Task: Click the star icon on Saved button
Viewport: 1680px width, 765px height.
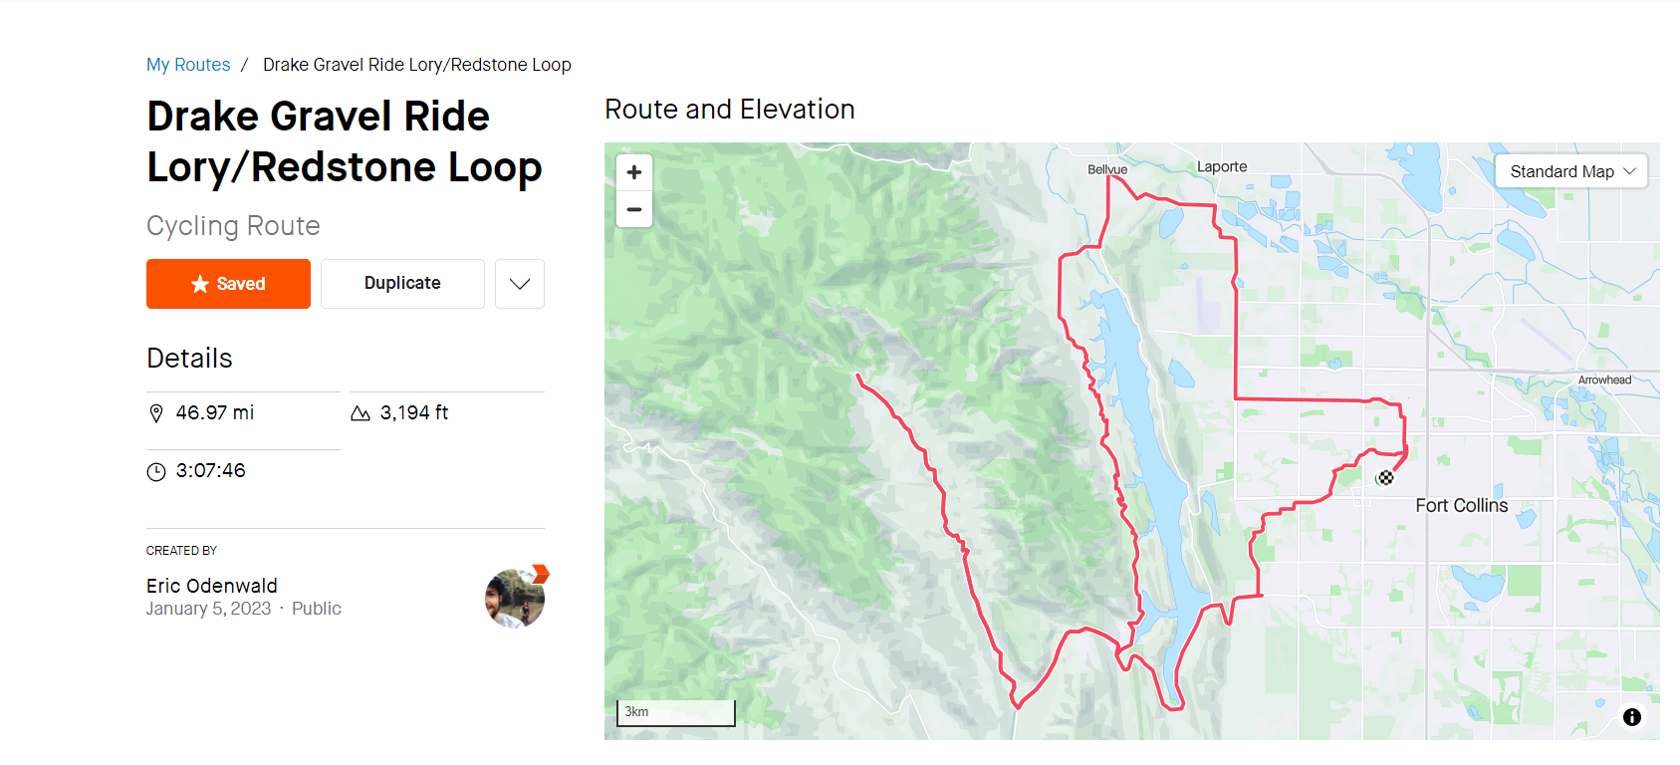Action: 196,284
